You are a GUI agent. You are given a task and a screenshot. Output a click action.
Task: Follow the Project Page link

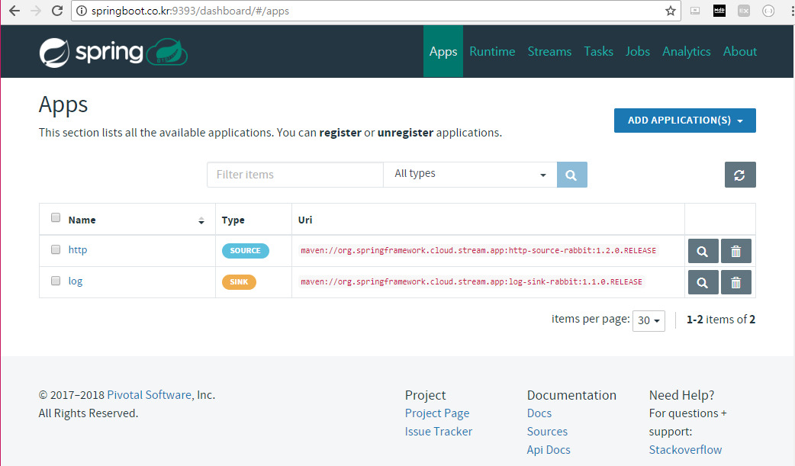(436, 413)
